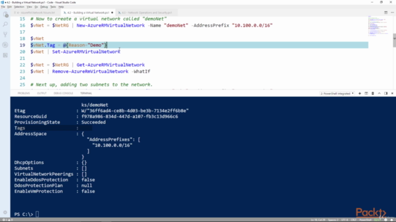396x222 pixels.
Task: Open the Debug menu
Action: [x=44, y=7]
